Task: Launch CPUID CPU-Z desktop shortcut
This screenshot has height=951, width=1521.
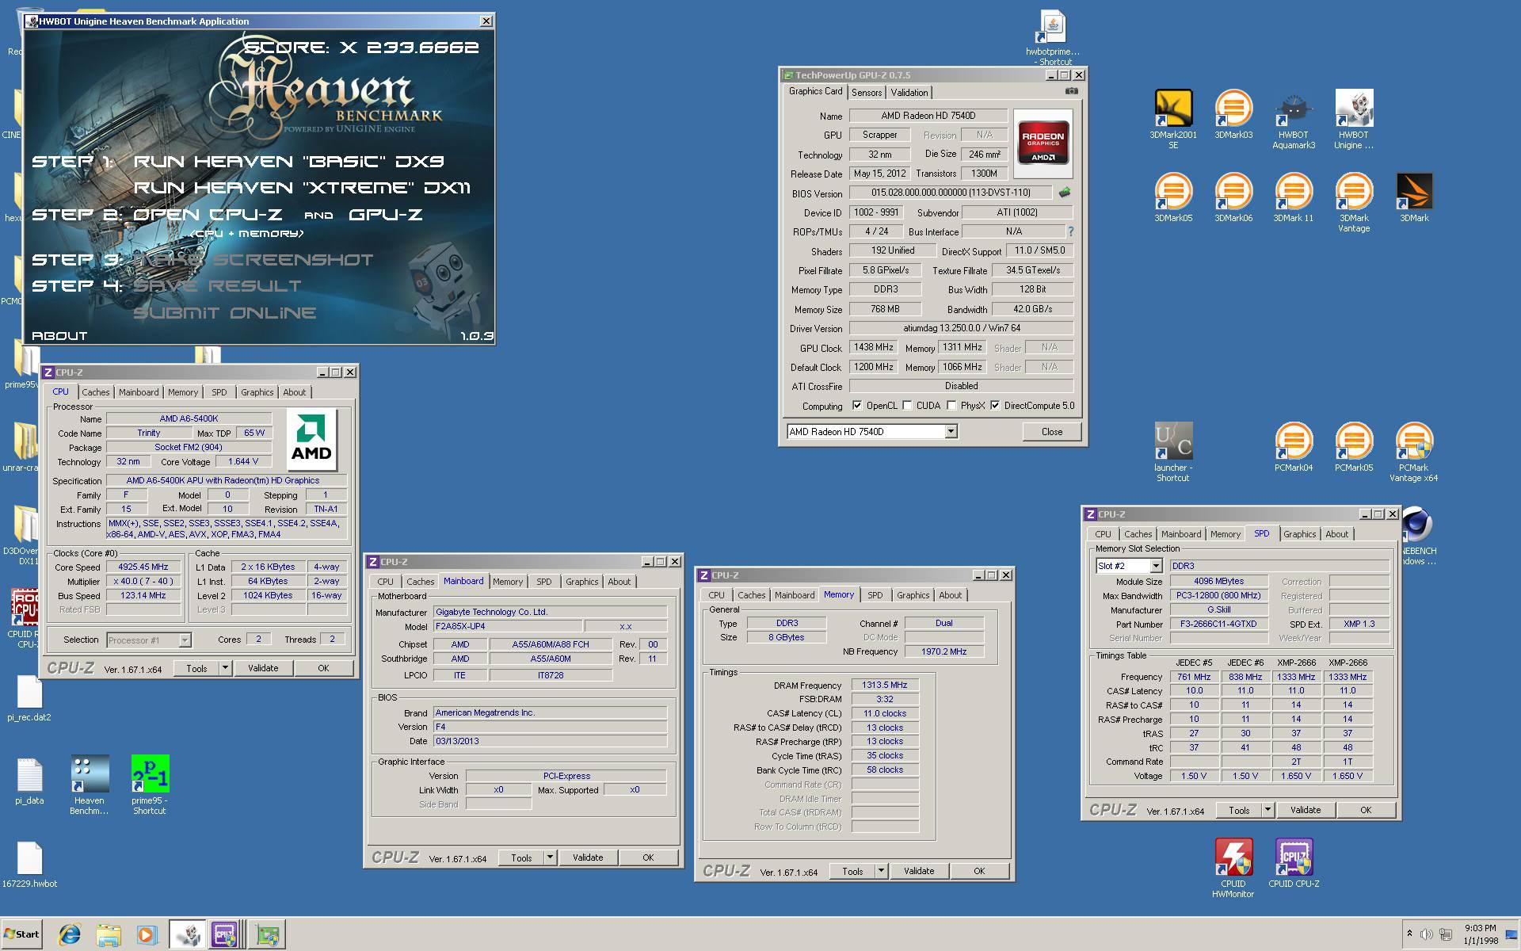Action: (x=1294, y=864)
